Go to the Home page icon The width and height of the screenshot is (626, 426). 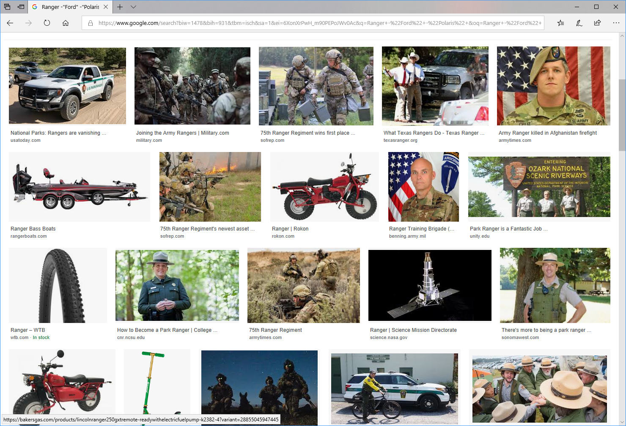click(66, 23)
